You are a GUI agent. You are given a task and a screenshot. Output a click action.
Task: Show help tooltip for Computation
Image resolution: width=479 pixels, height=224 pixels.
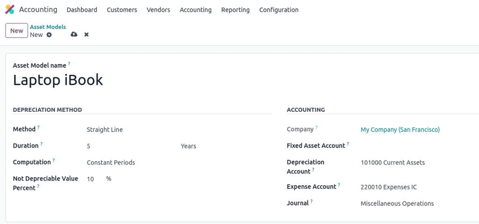click(x=53, y=160)
